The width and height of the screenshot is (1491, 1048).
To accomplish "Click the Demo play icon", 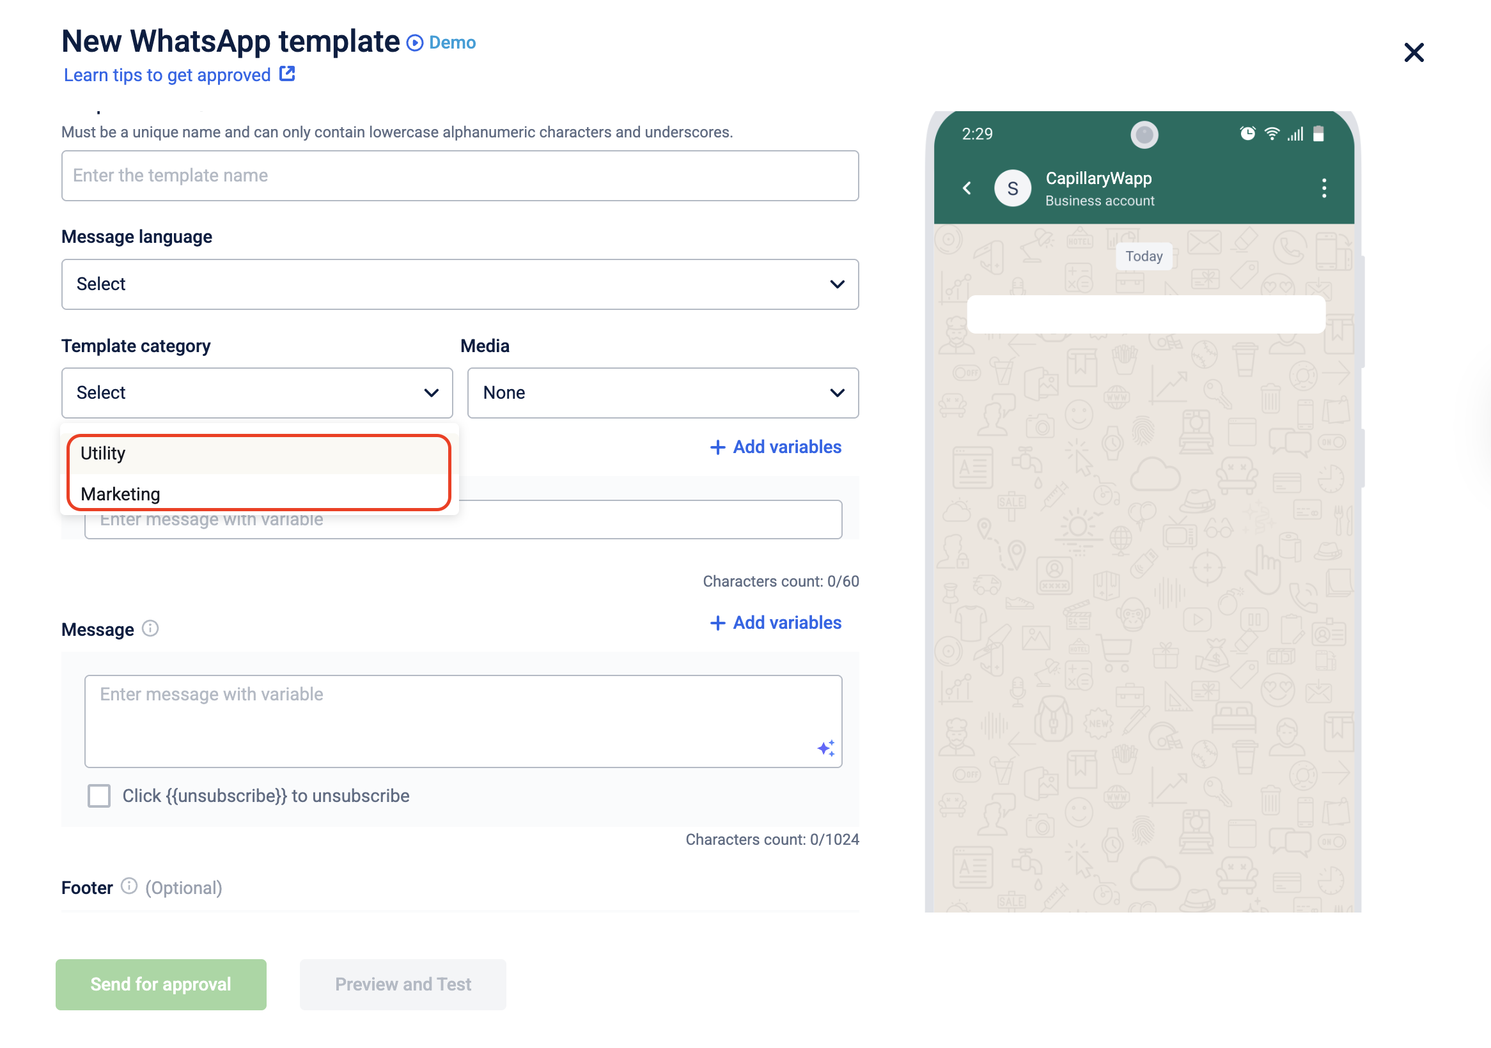I will (414, 43).
